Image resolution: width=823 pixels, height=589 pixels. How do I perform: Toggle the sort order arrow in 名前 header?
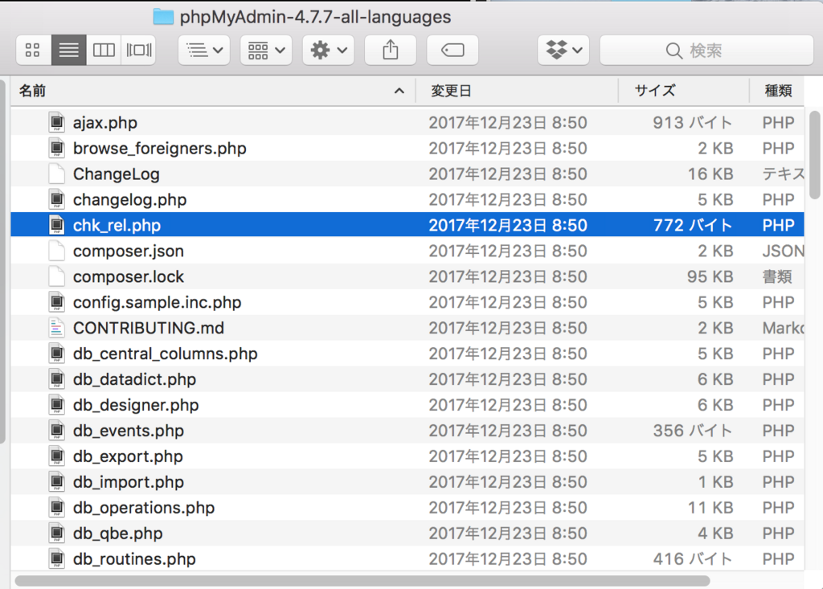click(x=399, y=91)
